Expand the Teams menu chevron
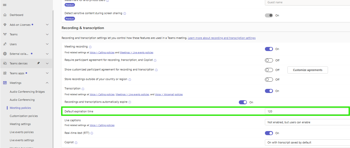 pos(47,34)
